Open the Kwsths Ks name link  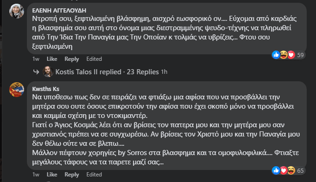pyautogui.click(x=46, y=89)
